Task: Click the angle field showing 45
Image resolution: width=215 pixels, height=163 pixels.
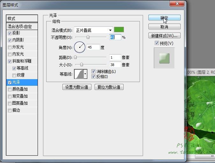Action: [93, 47]
